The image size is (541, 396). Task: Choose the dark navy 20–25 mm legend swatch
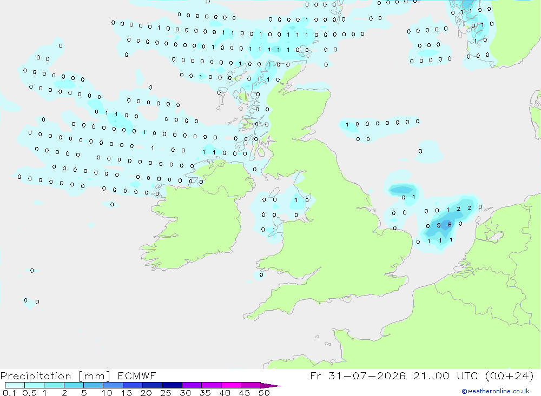[x=152, y=385]
